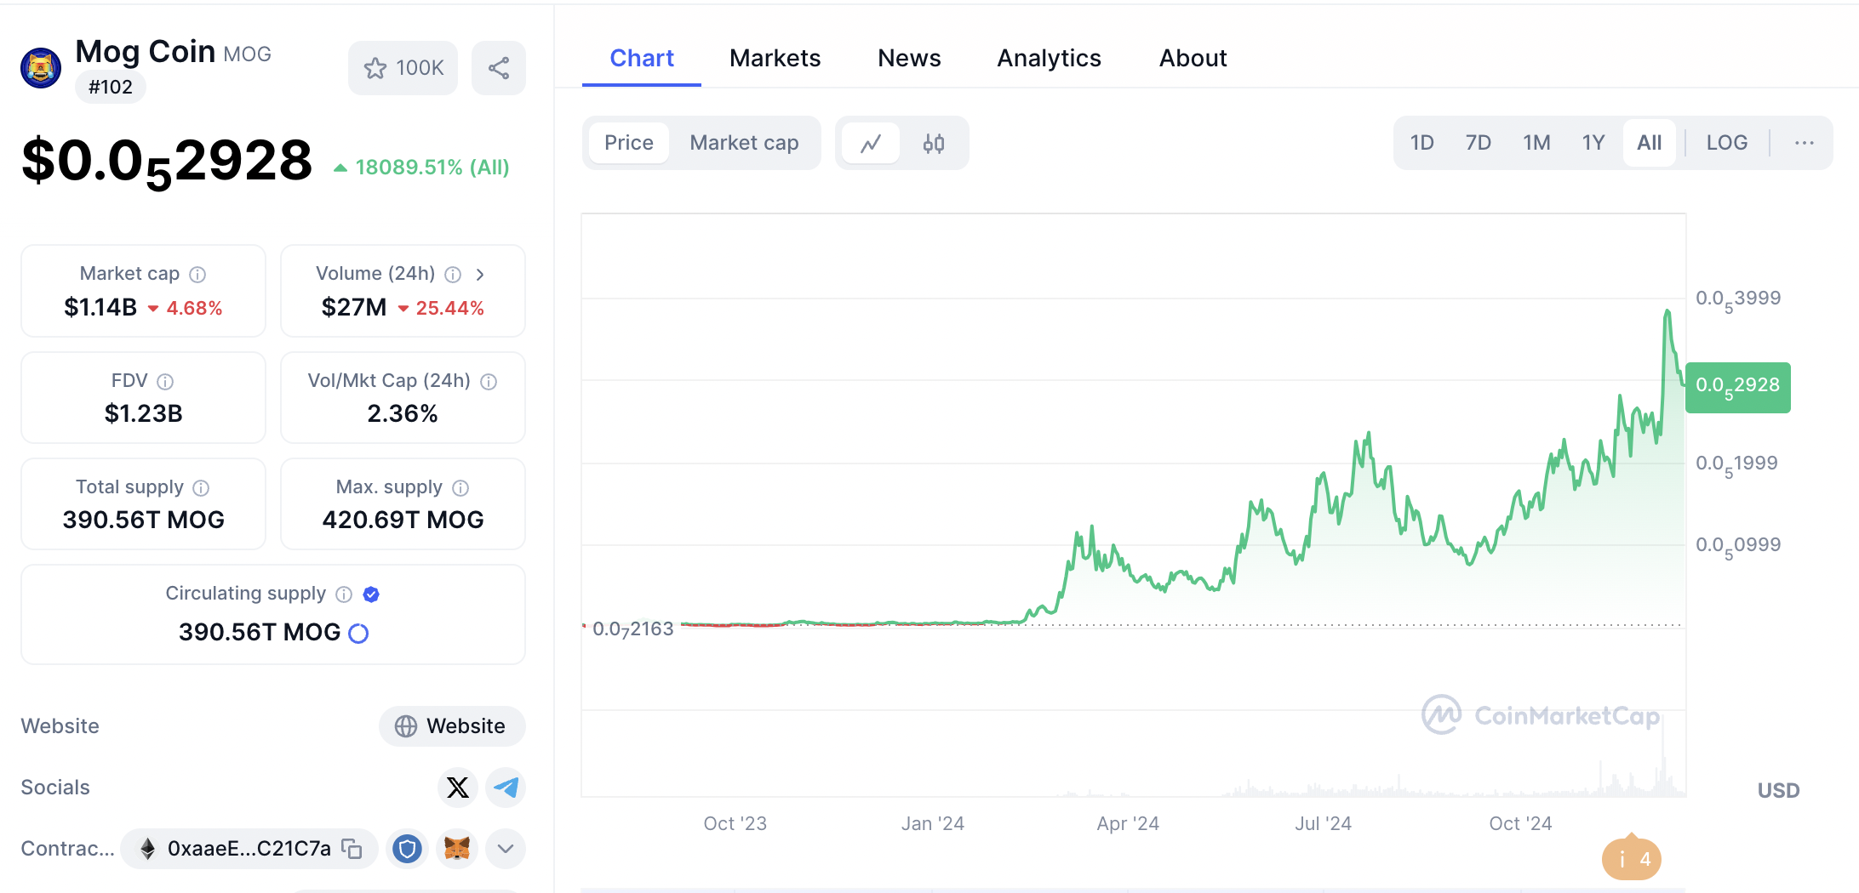Image resolution: width=1859 pixels, height=893 pixels.
Task: Set chart range to 1Y
Action: tap(1593, 143)
